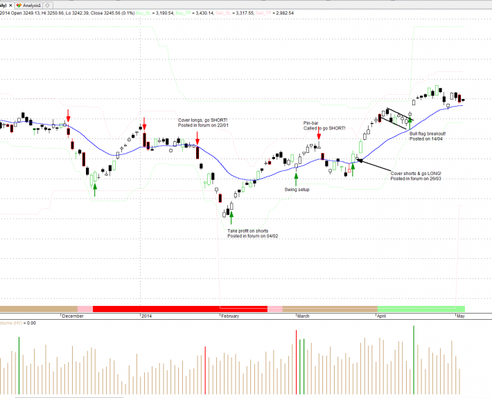Click the February marker on the date axis
Viewport: 492px width, 398px height.
[230, 316]
